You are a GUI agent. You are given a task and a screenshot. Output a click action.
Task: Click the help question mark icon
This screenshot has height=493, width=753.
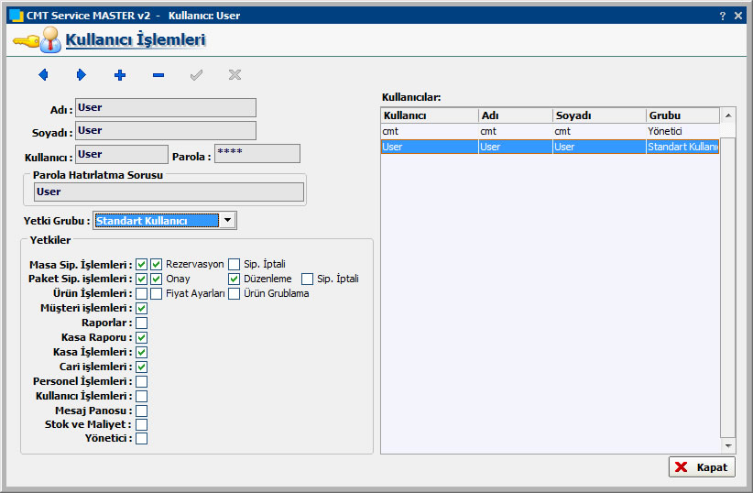[x=722, y=16]
